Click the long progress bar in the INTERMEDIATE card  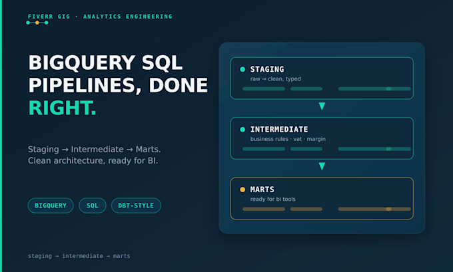point(374,149)
